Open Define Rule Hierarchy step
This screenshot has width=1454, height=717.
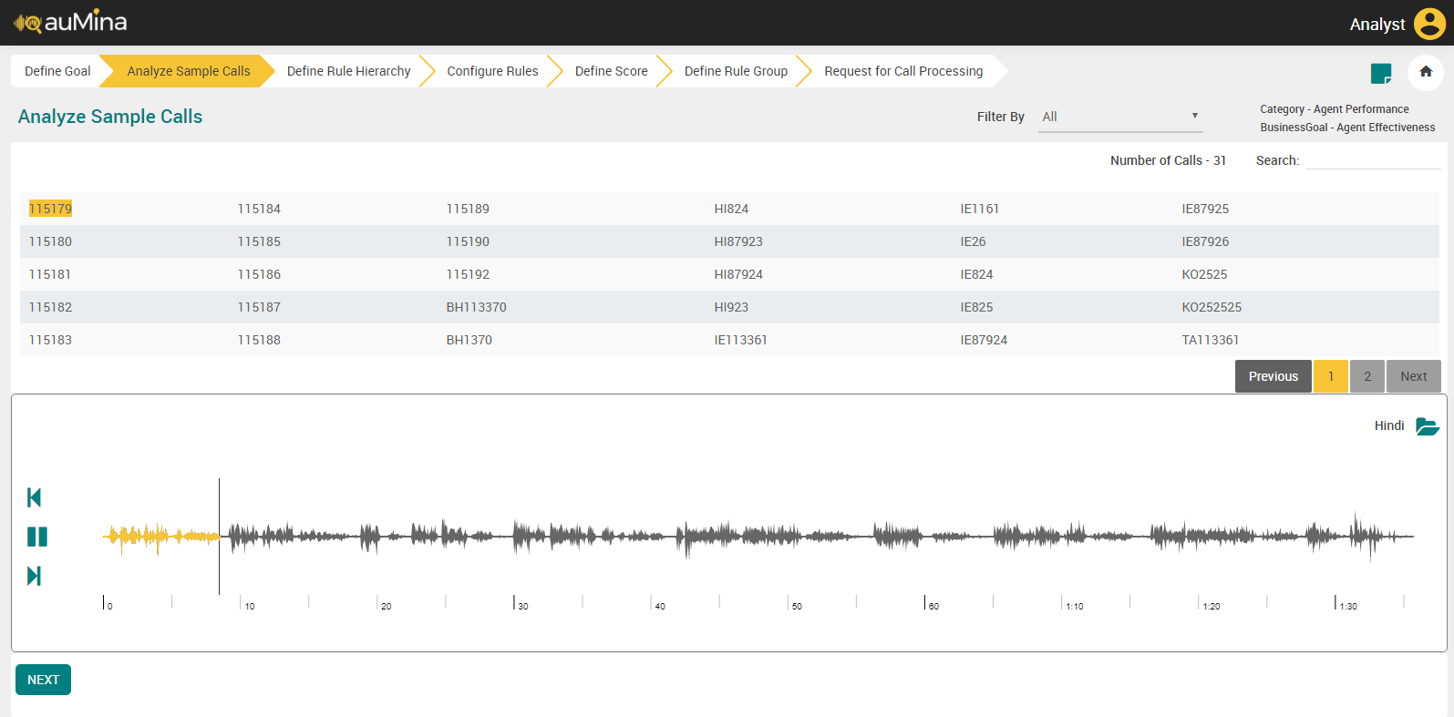point(349,71)
